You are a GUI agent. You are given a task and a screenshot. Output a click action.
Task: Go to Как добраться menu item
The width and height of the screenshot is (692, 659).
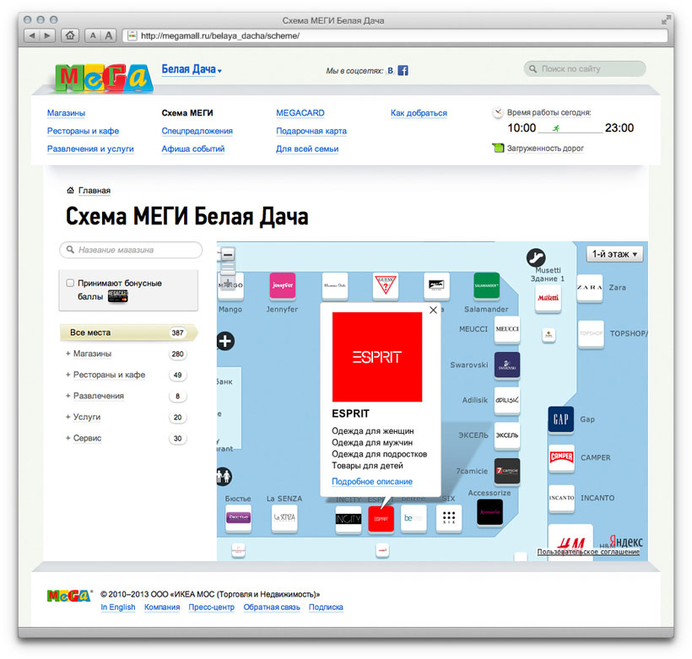419,113
